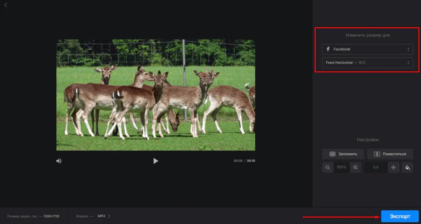Click the 1280×720 video size value
Screen dimensions: 421x224
51,216
